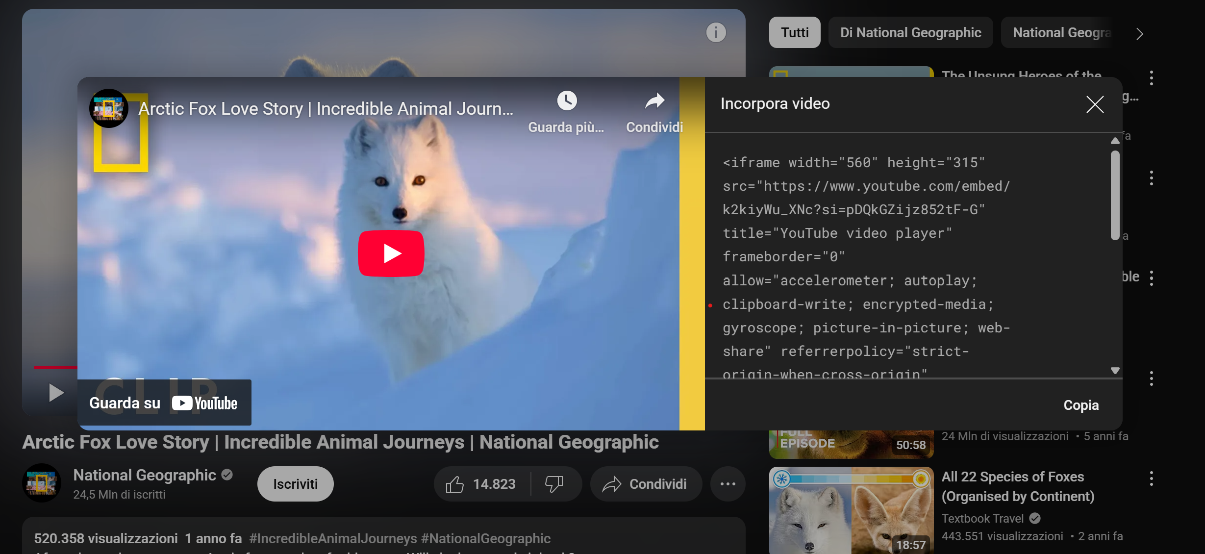Open National Geographic channel avatar below video
The image size is (1205, 554).
pos(42,483)
